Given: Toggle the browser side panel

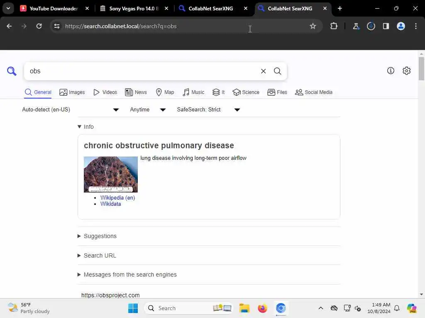Looking at the screenshot, I should click(386, 26).
